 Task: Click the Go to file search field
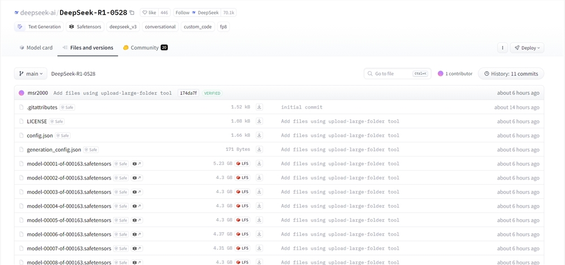click(397, 73)
